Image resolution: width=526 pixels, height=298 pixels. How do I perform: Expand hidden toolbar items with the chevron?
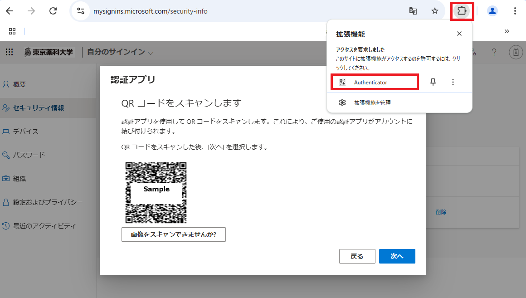(507, 31)
